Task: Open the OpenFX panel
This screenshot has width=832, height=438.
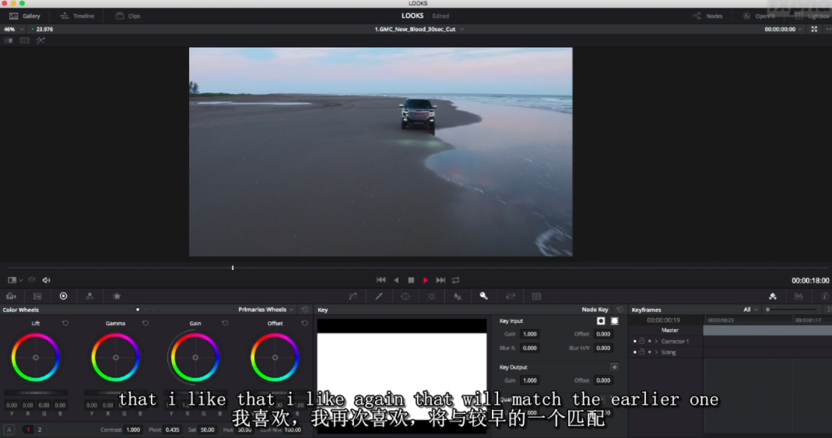Action: tap(760, 16)
